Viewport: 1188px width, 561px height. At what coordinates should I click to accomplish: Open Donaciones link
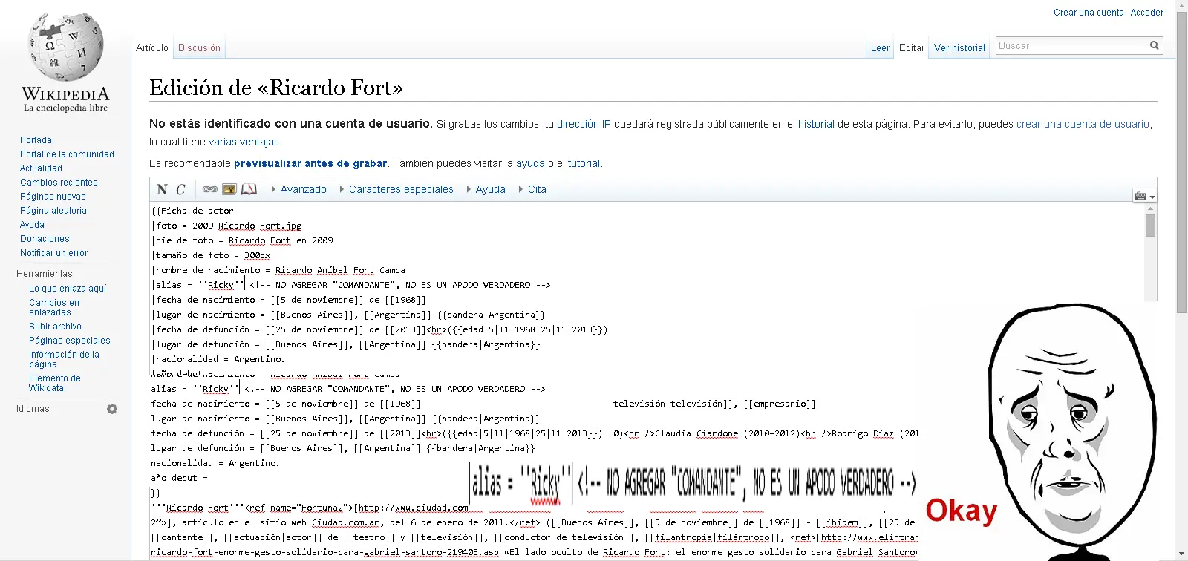click(x=45, y=239)
